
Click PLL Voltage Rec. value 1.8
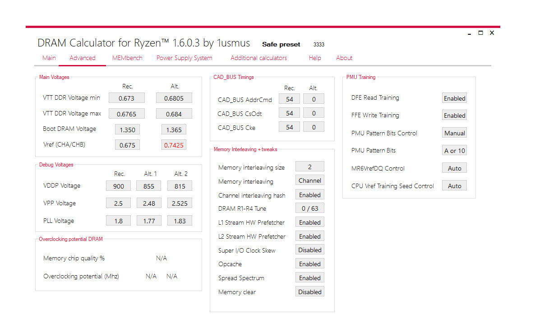(x=118, y=221)
